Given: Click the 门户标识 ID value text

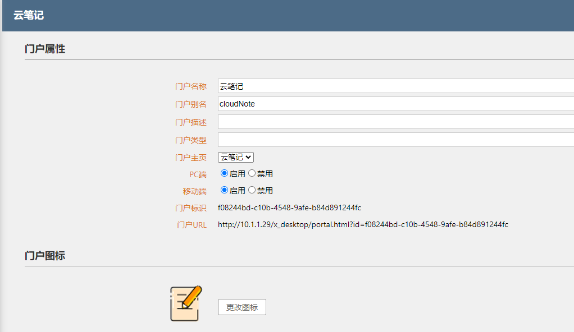Looking at the screenshot, I should 289,208.
